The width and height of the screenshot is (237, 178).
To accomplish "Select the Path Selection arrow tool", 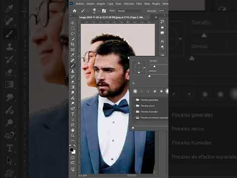I will pyautogui.click(x=73, y=119).
